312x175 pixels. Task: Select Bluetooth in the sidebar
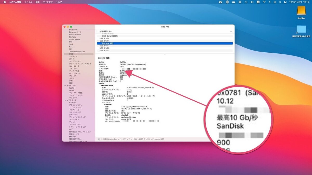coord(73,30)
